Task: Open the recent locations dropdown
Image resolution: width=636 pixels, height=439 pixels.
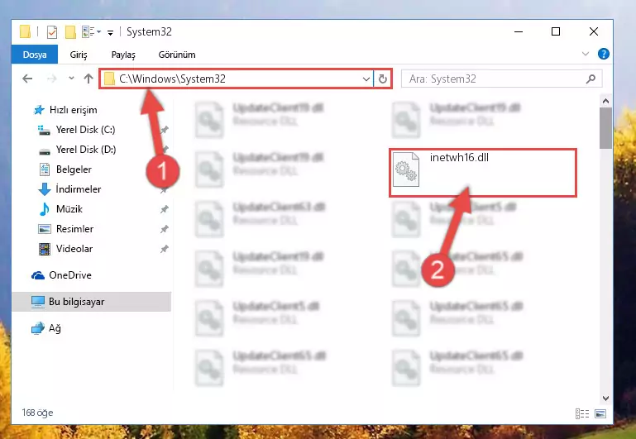Action: click(71, 78)
